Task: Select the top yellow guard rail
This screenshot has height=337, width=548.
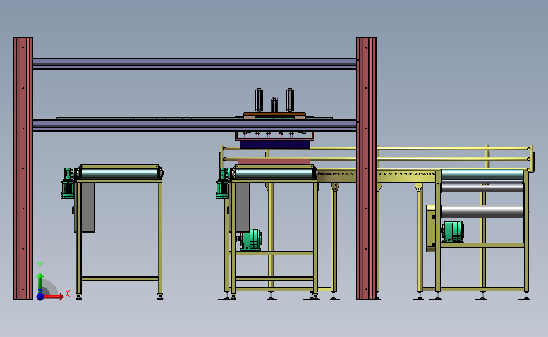Action: point(375,149)
